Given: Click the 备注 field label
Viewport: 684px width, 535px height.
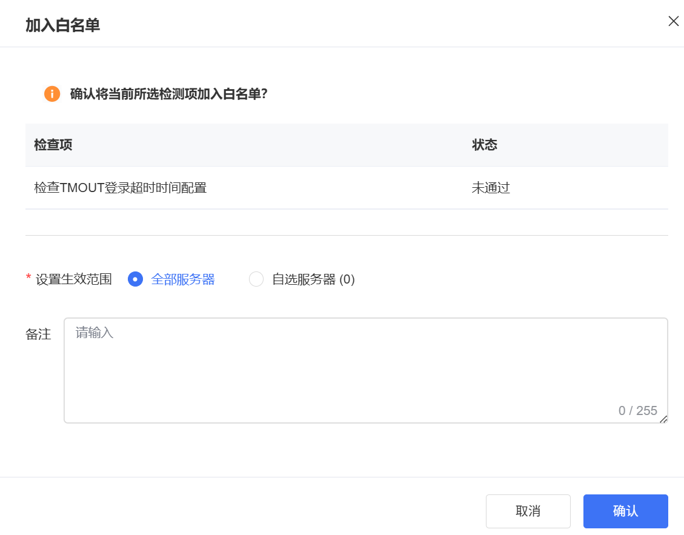Looking at the screenshot, I should point(38,334).
